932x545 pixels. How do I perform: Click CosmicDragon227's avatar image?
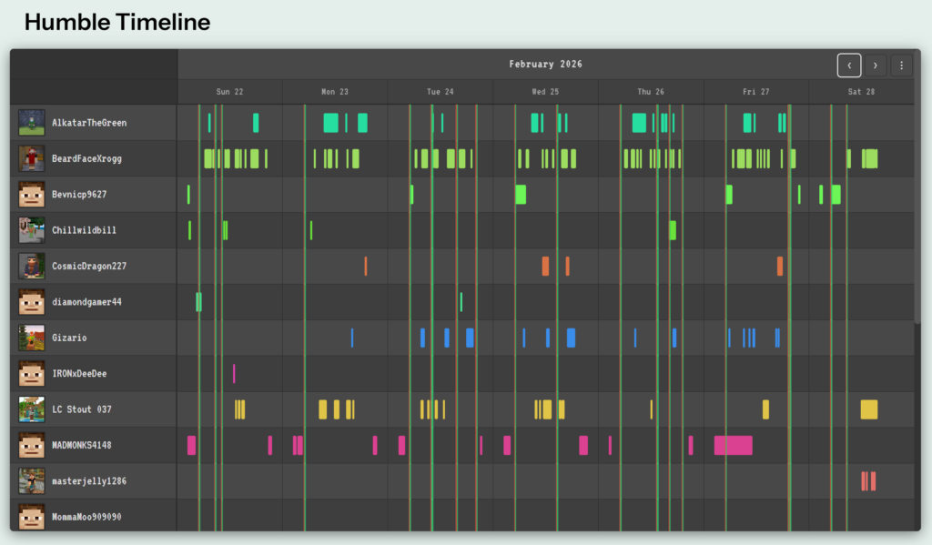[x=32, y=267]
